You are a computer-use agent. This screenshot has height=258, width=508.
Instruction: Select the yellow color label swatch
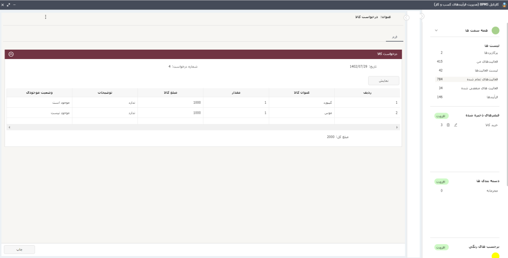(495, 256)
